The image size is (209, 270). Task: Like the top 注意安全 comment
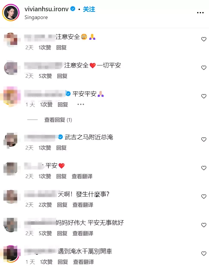204,39
